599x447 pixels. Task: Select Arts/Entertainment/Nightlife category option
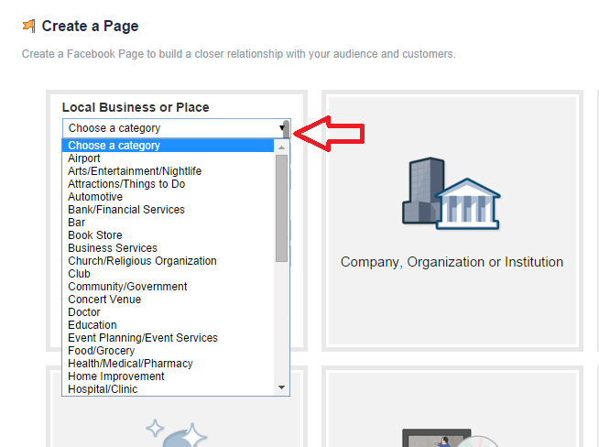135,171
